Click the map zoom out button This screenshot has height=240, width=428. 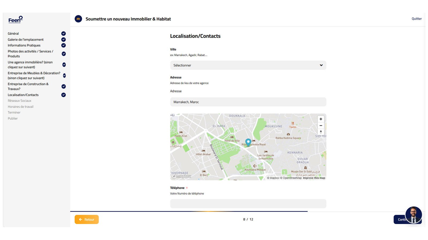pos(321,126)
